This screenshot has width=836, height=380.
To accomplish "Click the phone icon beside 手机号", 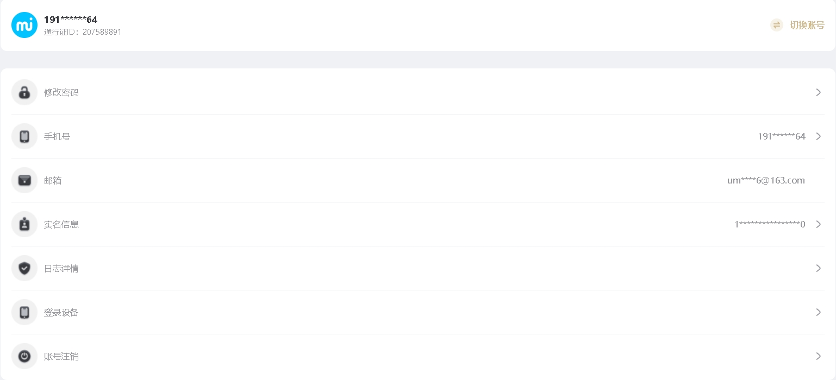I will tap(24, 136).
